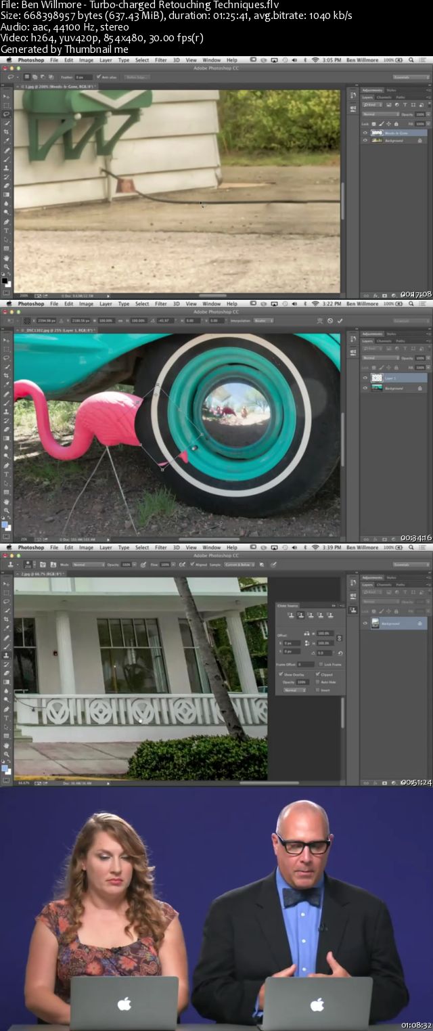Open the Interpolation Bicubic dropdown
Viewport: 433px width, 1031px height.
click(x=264, y=320)
